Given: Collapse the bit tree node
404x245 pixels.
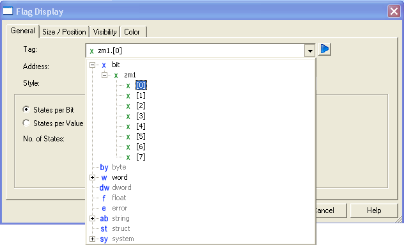Looking at the screenshot, I should pyautogui.click(x=92, y=65).
